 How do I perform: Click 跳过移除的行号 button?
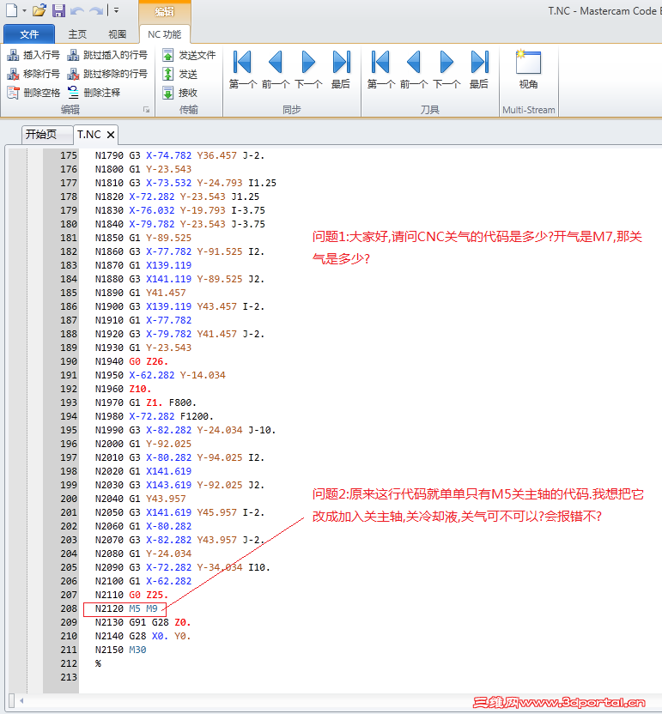coord(107,74)
